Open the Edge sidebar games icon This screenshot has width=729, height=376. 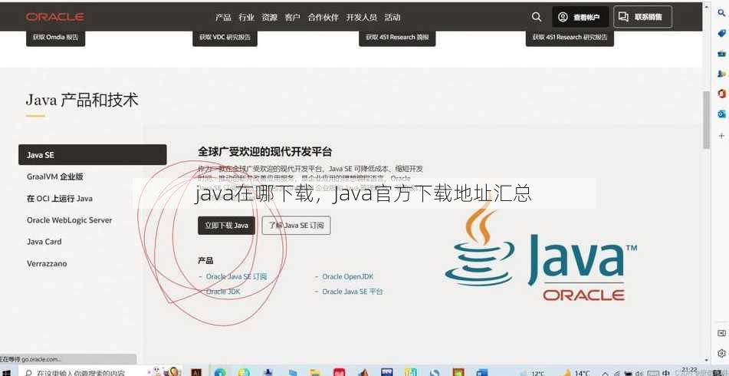[721, 74]
